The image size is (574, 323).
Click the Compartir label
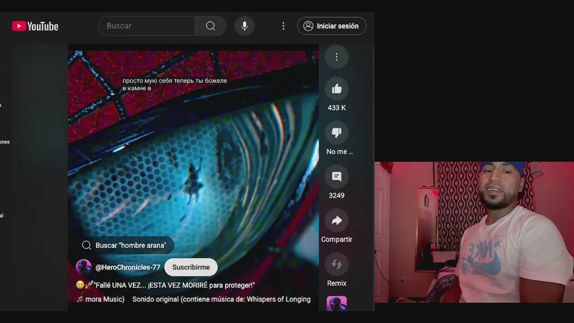[x=337, y=240]
